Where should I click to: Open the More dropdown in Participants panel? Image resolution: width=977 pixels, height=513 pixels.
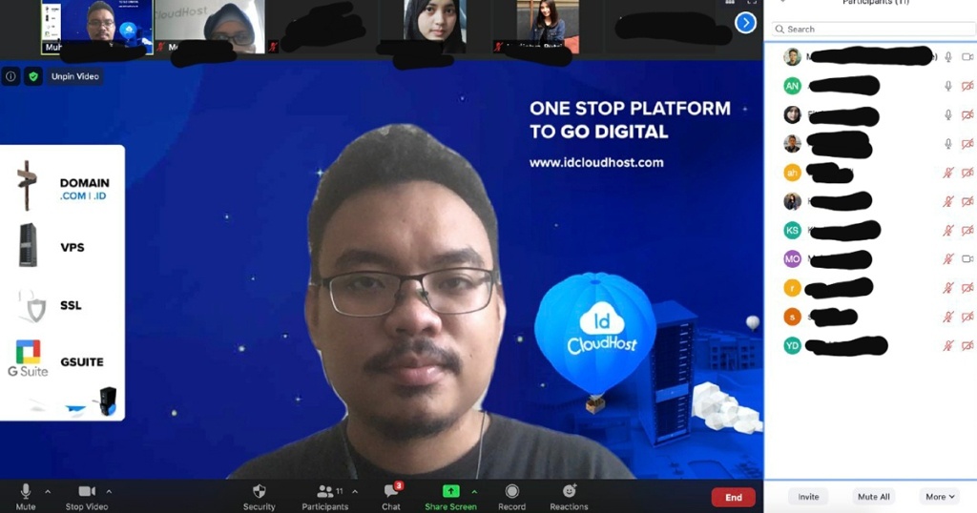pos(940,496)
